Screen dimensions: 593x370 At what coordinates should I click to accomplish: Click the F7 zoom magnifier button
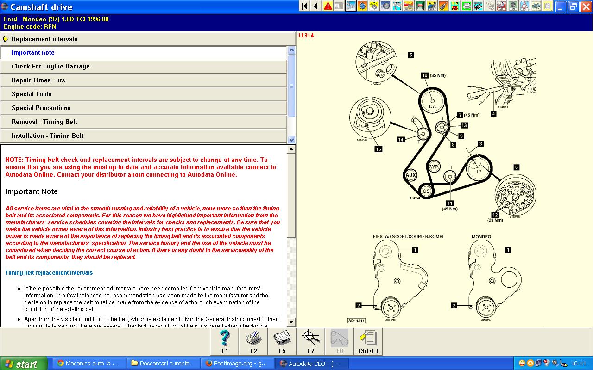pyautogui.click(x=311, y=342)
